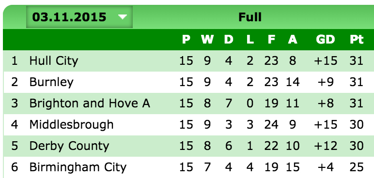This screenshot has width=374, height=178.
Task: Select position number 6 in the table
Action: pyautogui.click(x=15, y=167)
